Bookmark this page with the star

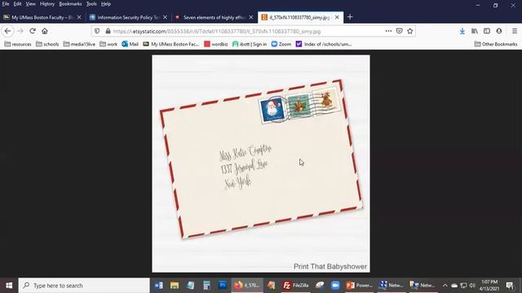click(409, 31)
